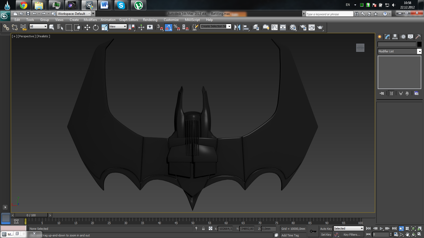The height and width of the screenshot is (238, 424).
Task: Toggle 3D Snaps
Action: (160, 27)
